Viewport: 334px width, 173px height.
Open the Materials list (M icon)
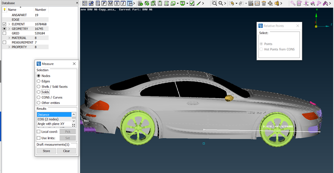click(110, 3)
